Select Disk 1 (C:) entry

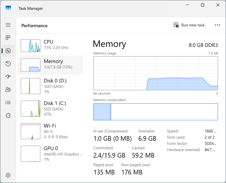click(x=50, y=109)
